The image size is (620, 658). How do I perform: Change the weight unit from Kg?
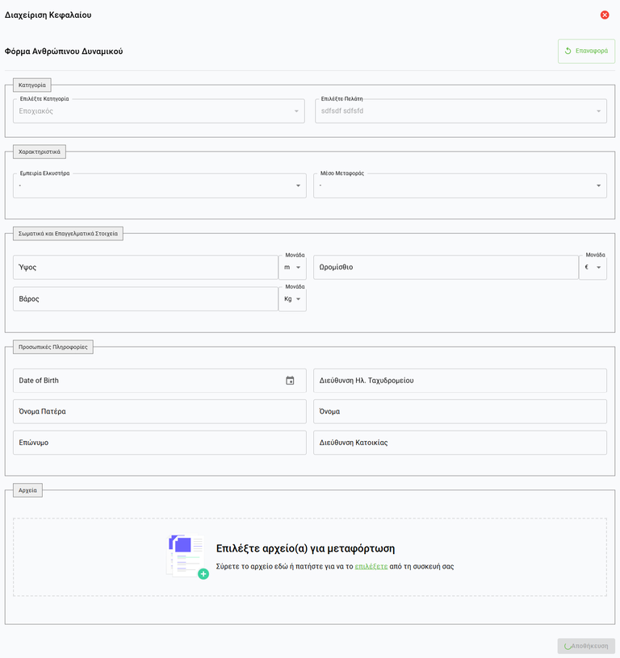click(292, 298)
